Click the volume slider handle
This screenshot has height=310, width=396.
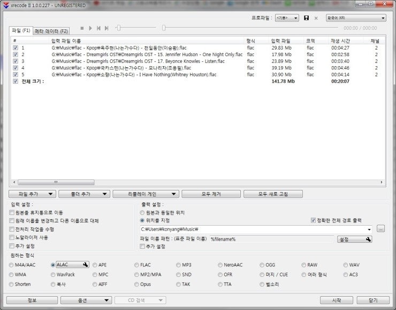[x=118, y=28]
